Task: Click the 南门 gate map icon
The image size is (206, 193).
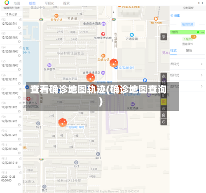Action: click(x=98, y=154)
